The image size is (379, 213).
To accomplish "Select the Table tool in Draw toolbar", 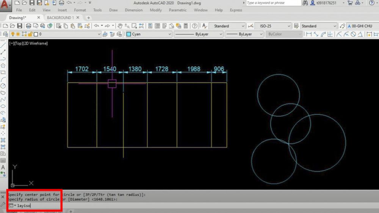I will coord(3,160).
